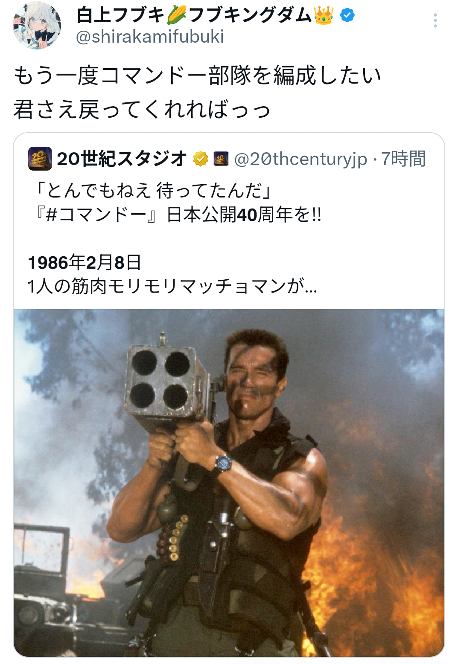Click the crown emoji in the display name
The width and height of the screenshot is (458, 664).
click(324, 15)
